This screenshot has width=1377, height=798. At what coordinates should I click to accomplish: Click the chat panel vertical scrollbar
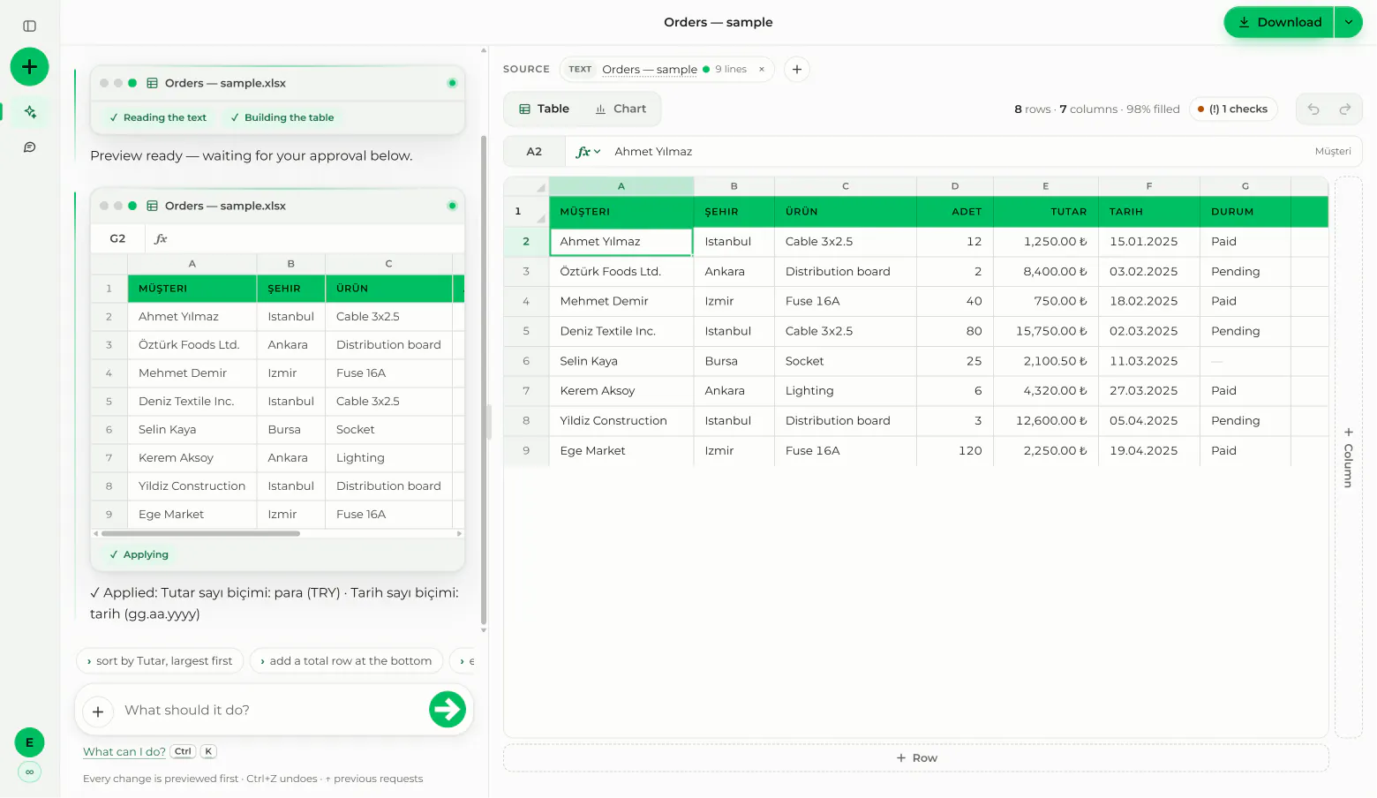coord(484,380)
